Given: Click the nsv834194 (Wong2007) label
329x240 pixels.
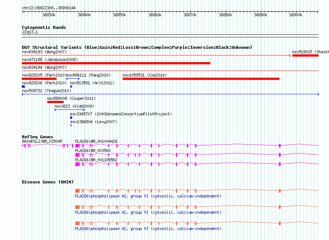Looking at the screenshot, I should click(44, 67).
